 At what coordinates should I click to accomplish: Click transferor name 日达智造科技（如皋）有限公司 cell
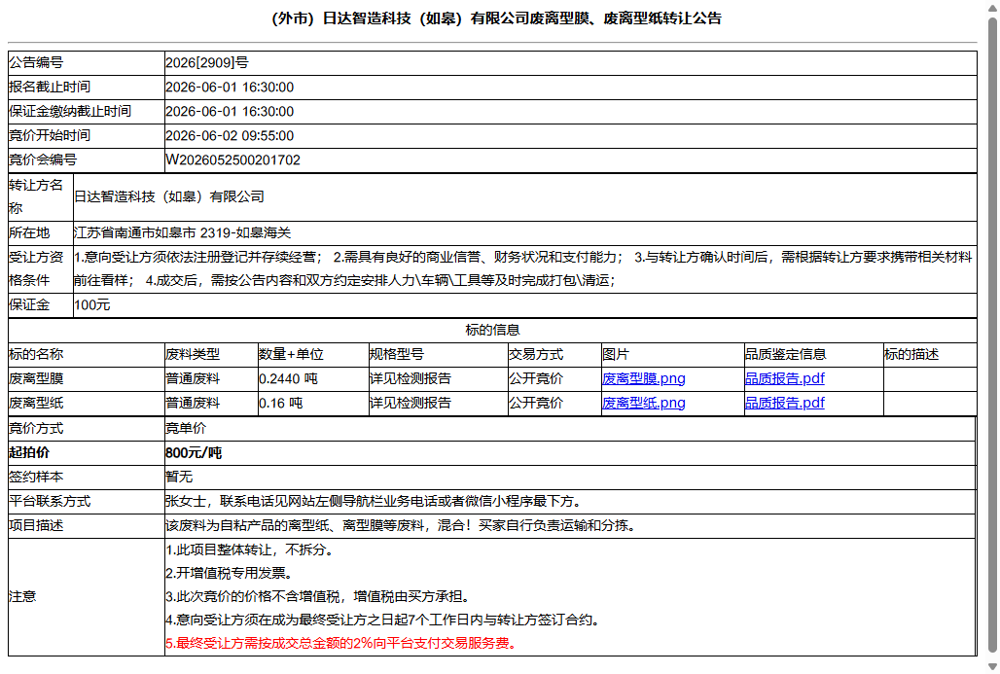tap(524, 197)
